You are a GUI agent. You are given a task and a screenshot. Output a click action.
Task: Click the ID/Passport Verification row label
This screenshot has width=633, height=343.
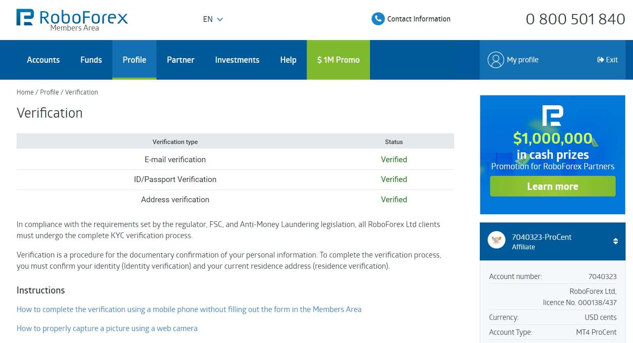click(x=175, y=179)
